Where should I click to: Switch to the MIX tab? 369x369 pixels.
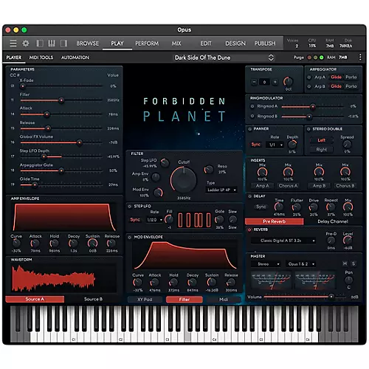(x=176, y=44)
